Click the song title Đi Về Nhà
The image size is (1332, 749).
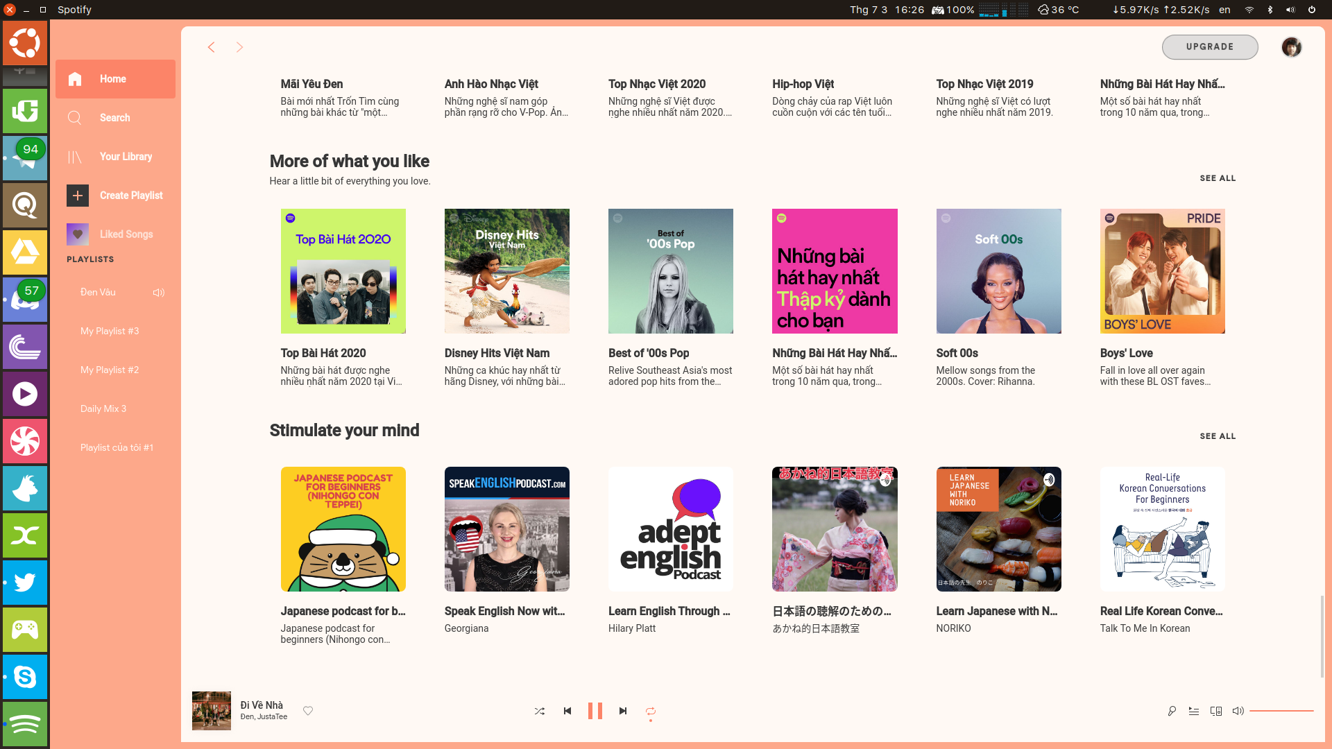pos(262,705)
